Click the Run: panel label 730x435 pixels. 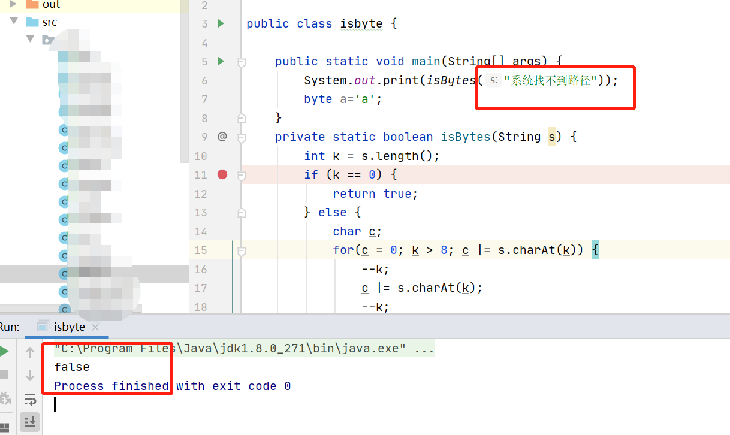click(x=10, y=327)
